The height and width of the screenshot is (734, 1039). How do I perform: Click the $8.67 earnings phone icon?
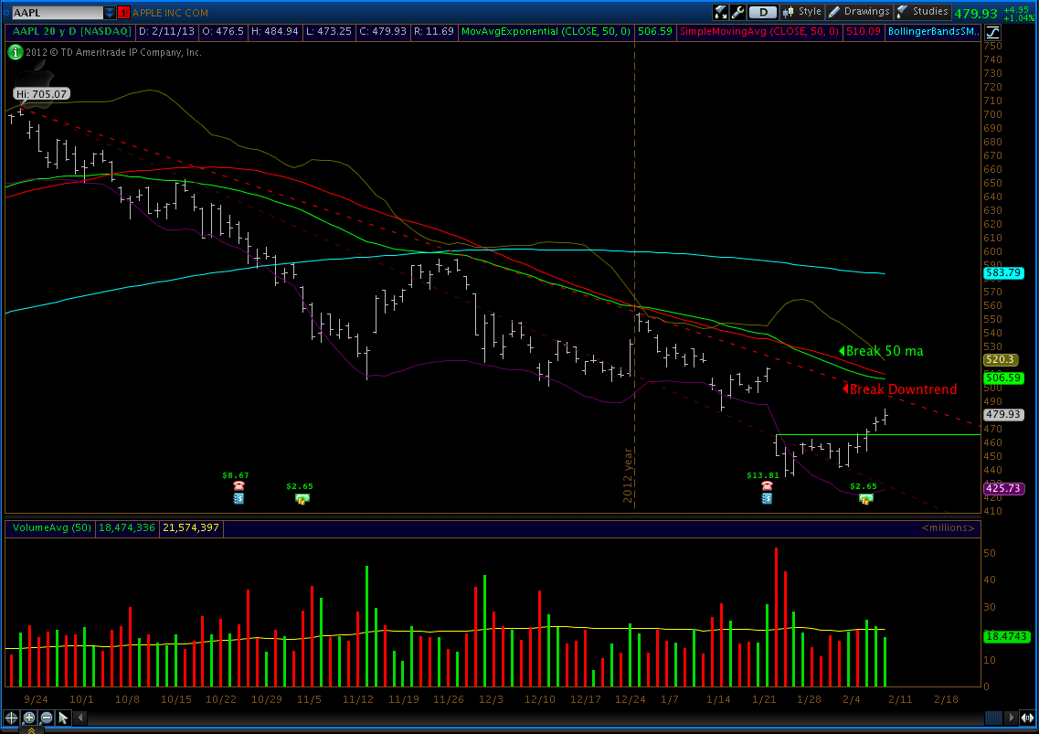click(239, 486)
